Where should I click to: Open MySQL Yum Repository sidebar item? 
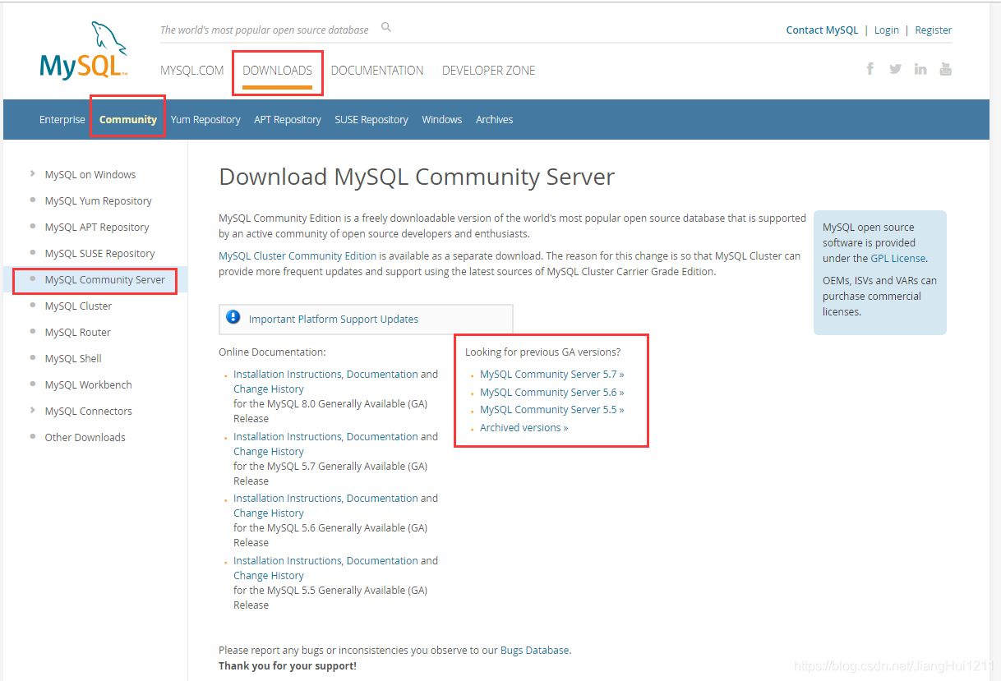99,201
